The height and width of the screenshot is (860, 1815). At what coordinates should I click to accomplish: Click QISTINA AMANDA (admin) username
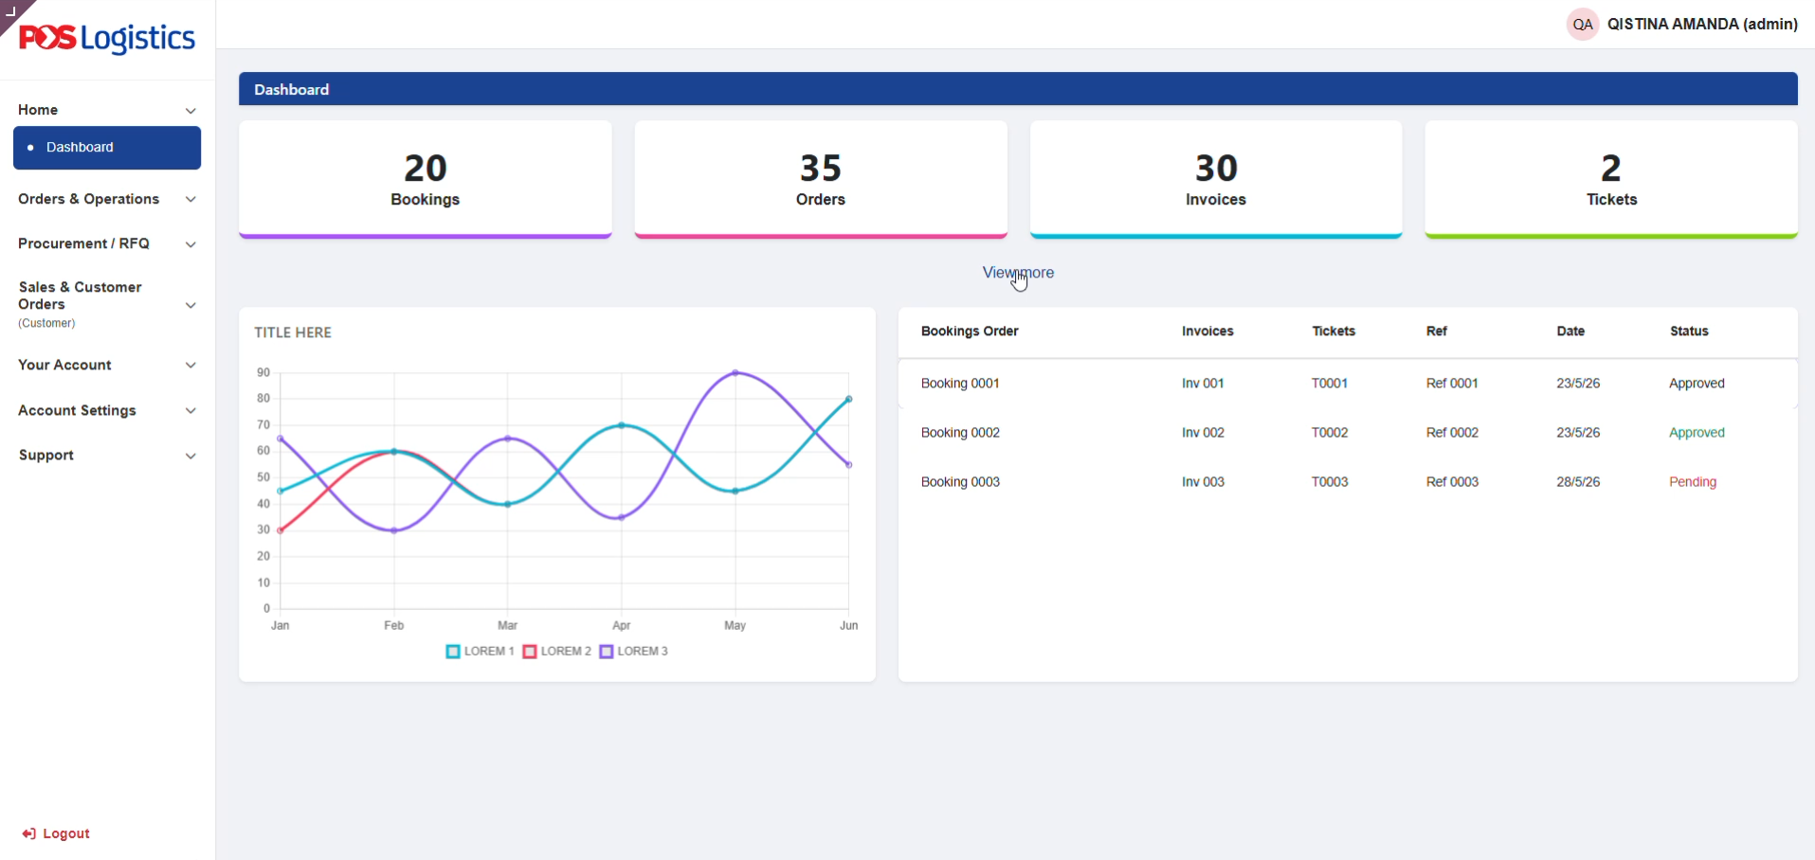click(1702, 25)
